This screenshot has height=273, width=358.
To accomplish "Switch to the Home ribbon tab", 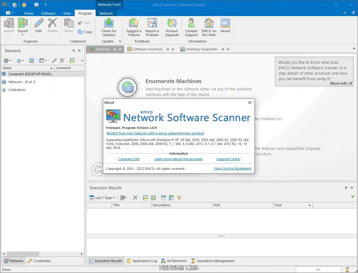I will [29, 13].
